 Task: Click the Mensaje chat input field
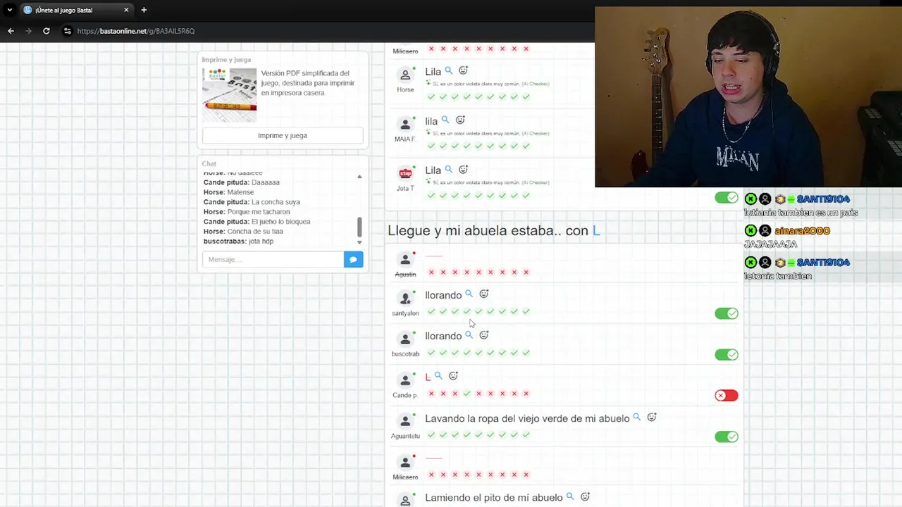273,260
